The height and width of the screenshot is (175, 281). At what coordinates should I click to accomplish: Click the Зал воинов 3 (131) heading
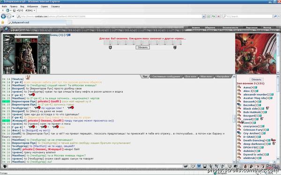point(251,84)
